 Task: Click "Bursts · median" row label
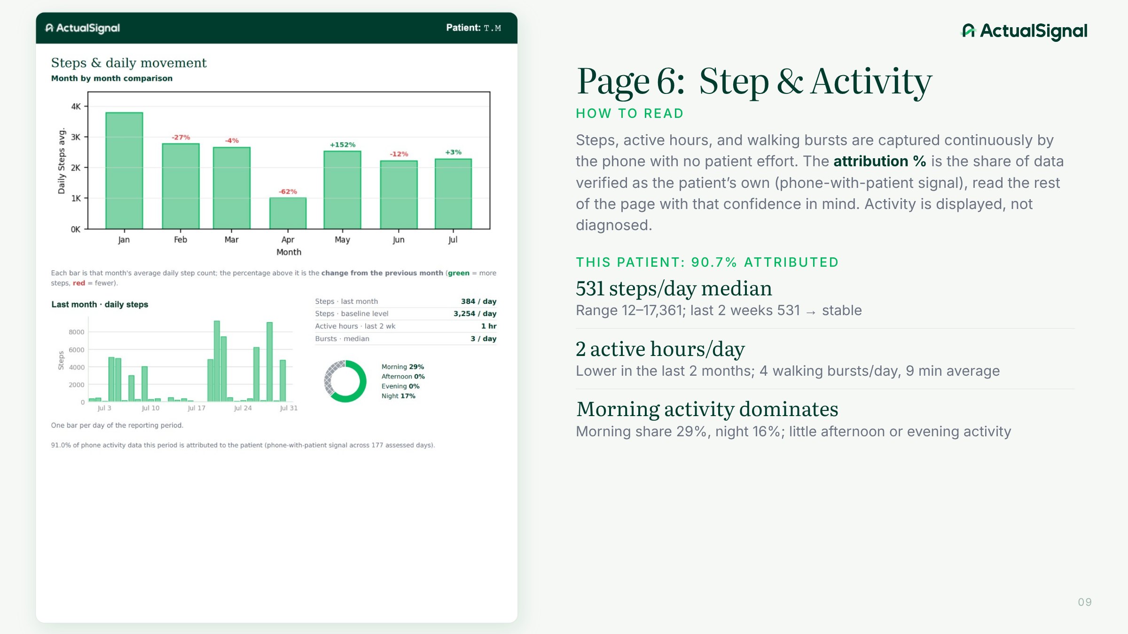coord(342,339)
